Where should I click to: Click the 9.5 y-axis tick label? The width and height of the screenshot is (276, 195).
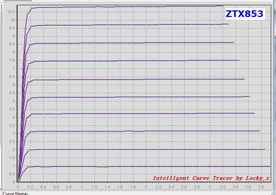tap(12, 28)
